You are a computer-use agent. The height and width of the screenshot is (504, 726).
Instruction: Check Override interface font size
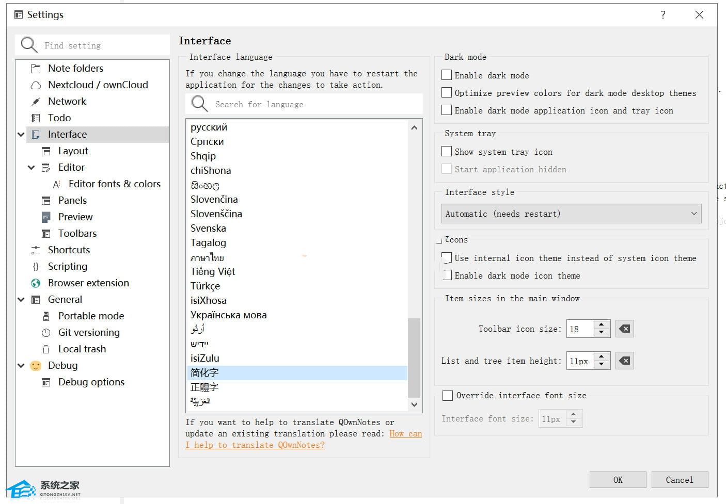click(x=448, y=396)
